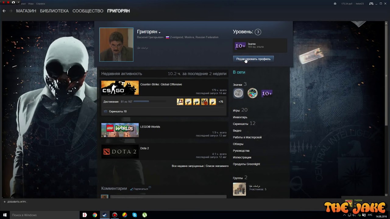Open Скриншоты 12 in the sidebar
The width and height of the screenshot is (390, 219).
tap(244, 123)
